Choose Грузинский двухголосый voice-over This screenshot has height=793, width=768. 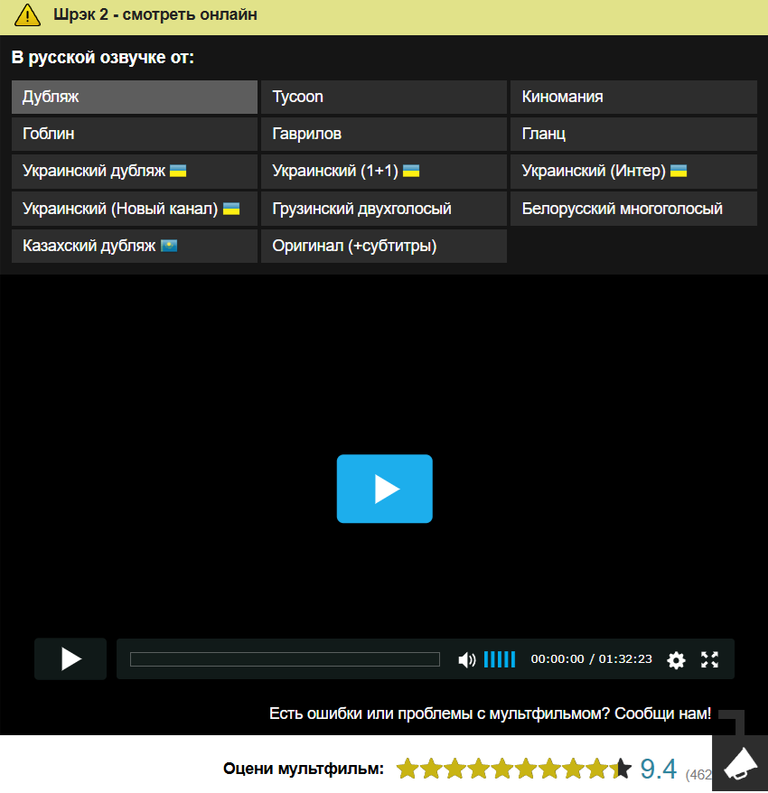coord(384,209)
